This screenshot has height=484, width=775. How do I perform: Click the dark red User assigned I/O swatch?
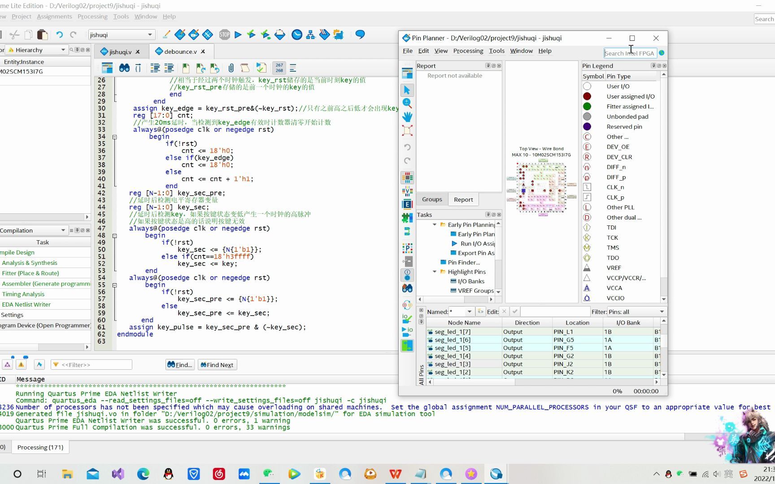point(587,96)
